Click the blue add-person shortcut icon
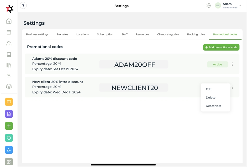 9,150
